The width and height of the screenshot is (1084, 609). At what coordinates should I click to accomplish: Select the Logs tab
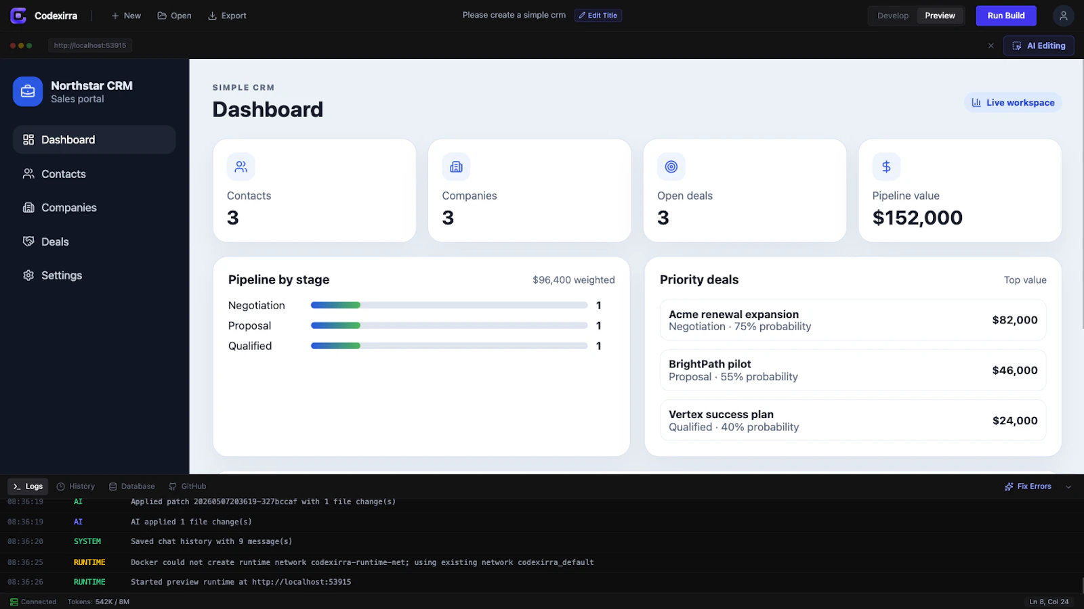[x=28, y=487]
